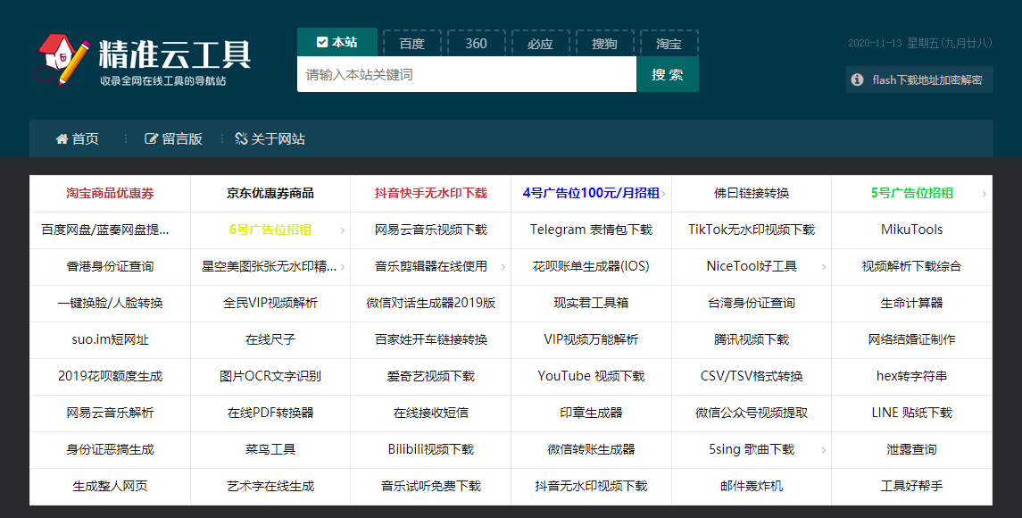Image resolution: width=1022 pixels, height=518 pixels.
Task: Click the 搜索 button
Action: [668, 74]
